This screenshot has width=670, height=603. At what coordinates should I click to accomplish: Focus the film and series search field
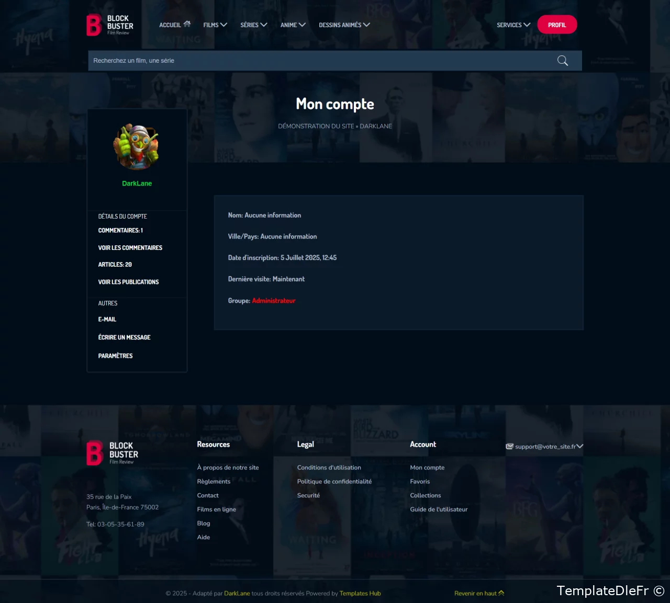tap(319, 61)
